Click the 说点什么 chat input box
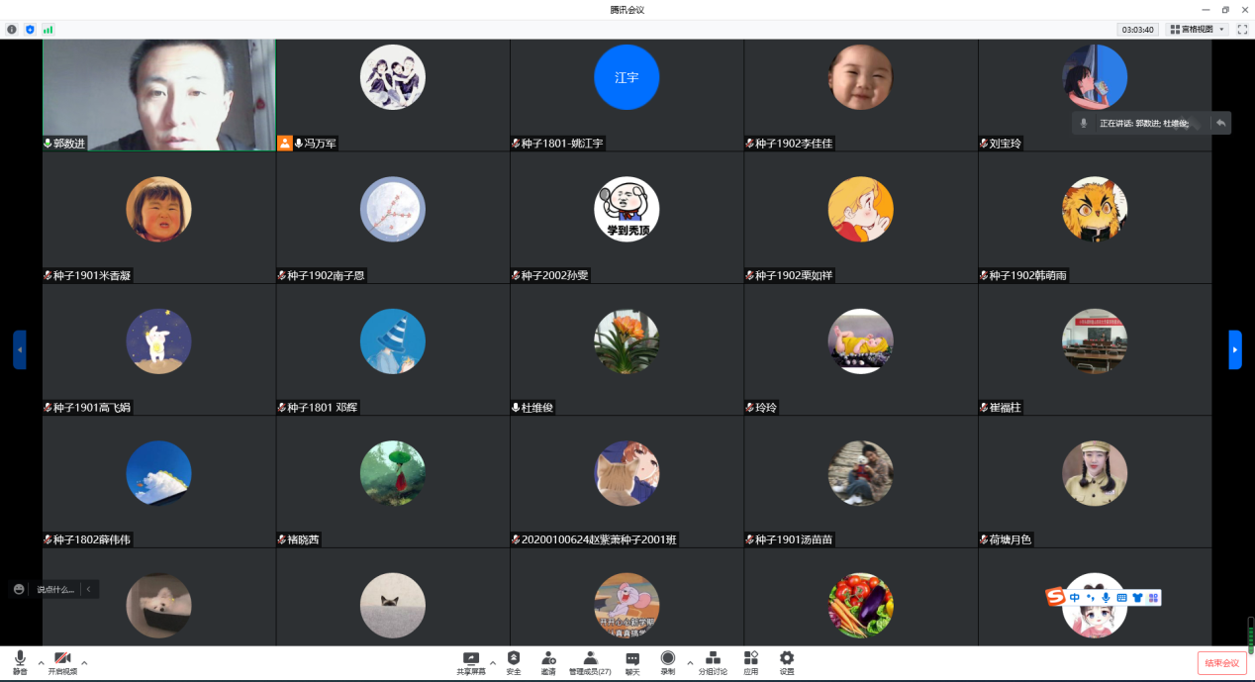This screenshot has width=1255, height=682. tap(55, 589)
